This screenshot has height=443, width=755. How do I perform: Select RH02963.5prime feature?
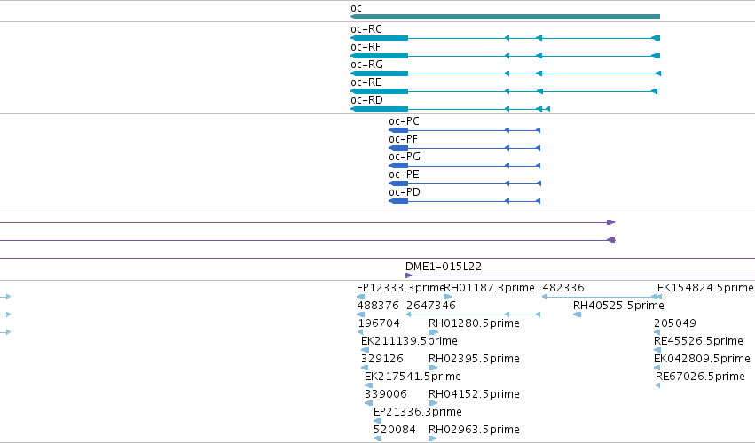click(475, 430)
